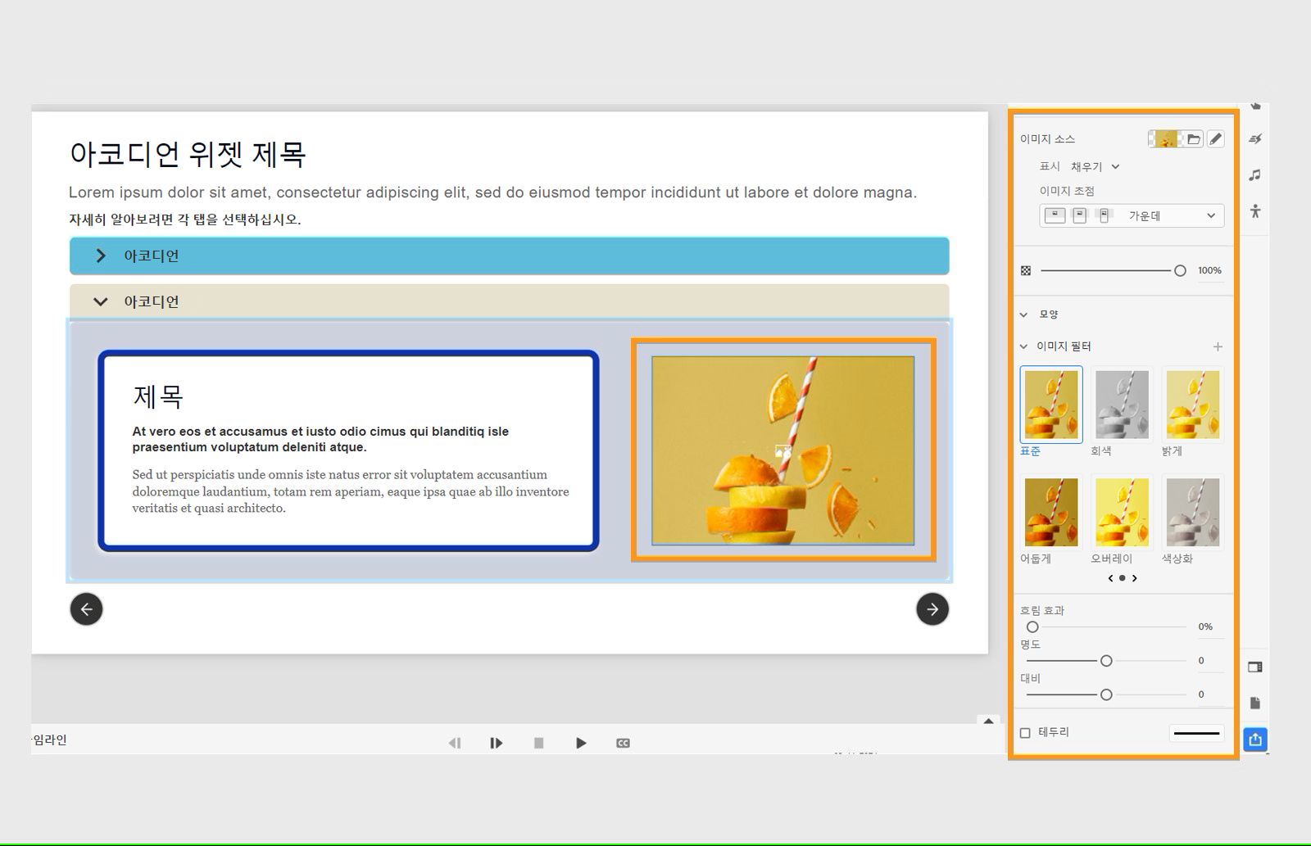Select the 오버레이 filter thumbnail
Viewport: 1311px width, 846px height.
click(1122, 512)
